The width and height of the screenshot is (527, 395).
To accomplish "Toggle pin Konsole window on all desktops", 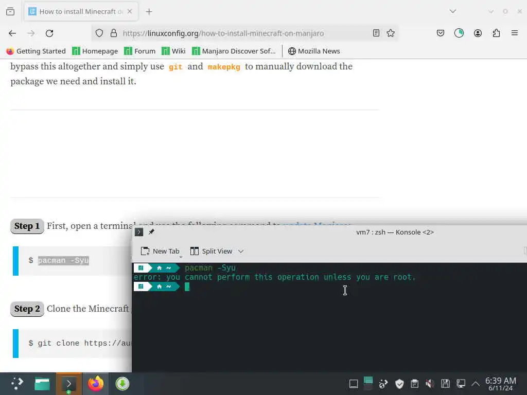I will pyautogui.click(x=151, y=232).
